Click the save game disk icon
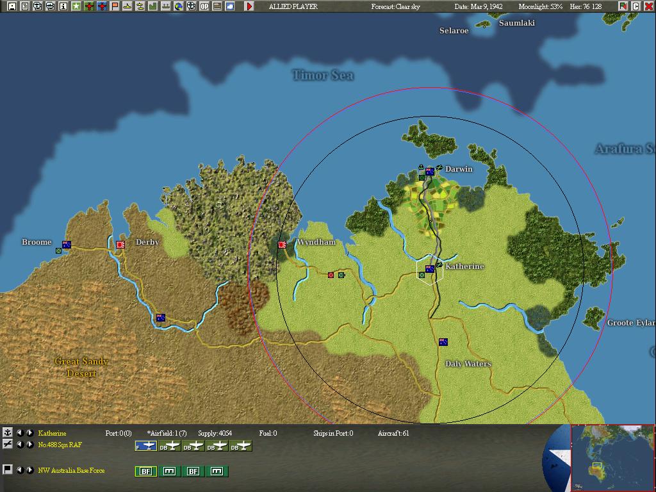This screenshot has width=656, height=492. coord(13,6)
